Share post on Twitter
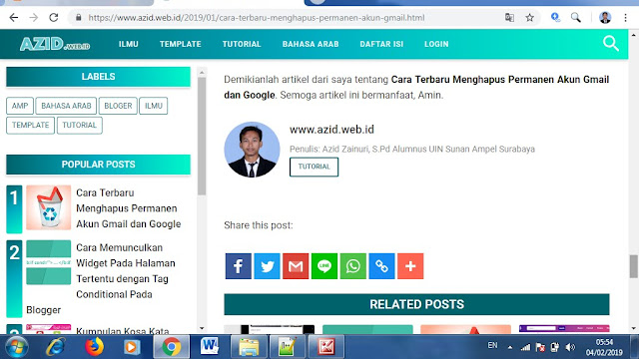This screenshot has height=359, width=639. (x=267, y=266)
